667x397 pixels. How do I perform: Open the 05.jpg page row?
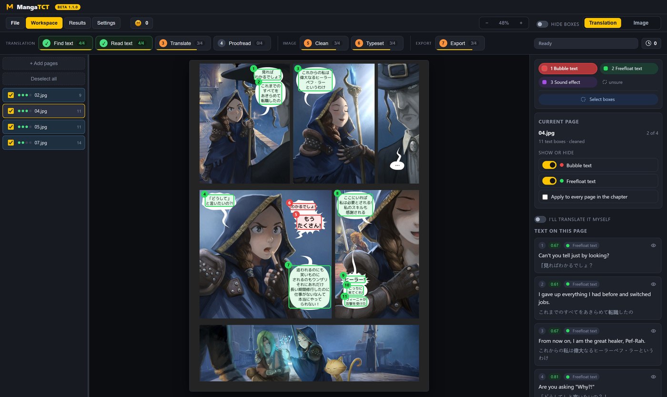click(44, 127)
